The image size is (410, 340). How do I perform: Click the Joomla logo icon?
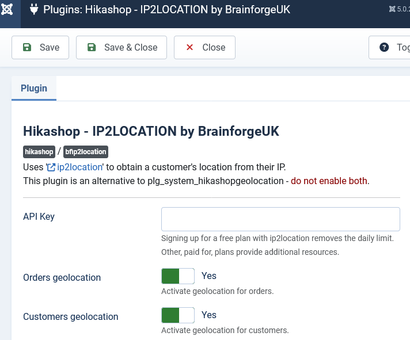pyautogui.click(x=7, y=10)
